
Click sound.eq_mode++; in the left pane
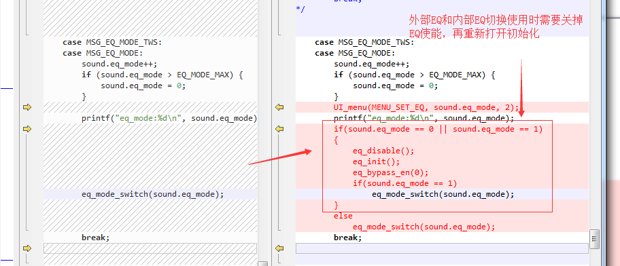(x=120, y=64)
